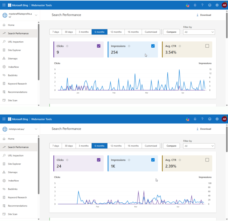Open notifications bell in the masteraffiliateprofits window
The height and width of the screenshot is (221, 228).
(x=195, y=5)
